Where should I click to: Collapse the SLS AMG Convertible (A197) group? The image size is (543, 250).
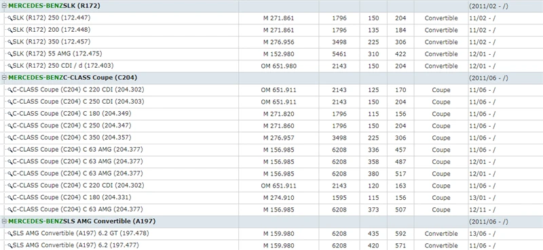[4, 222]
